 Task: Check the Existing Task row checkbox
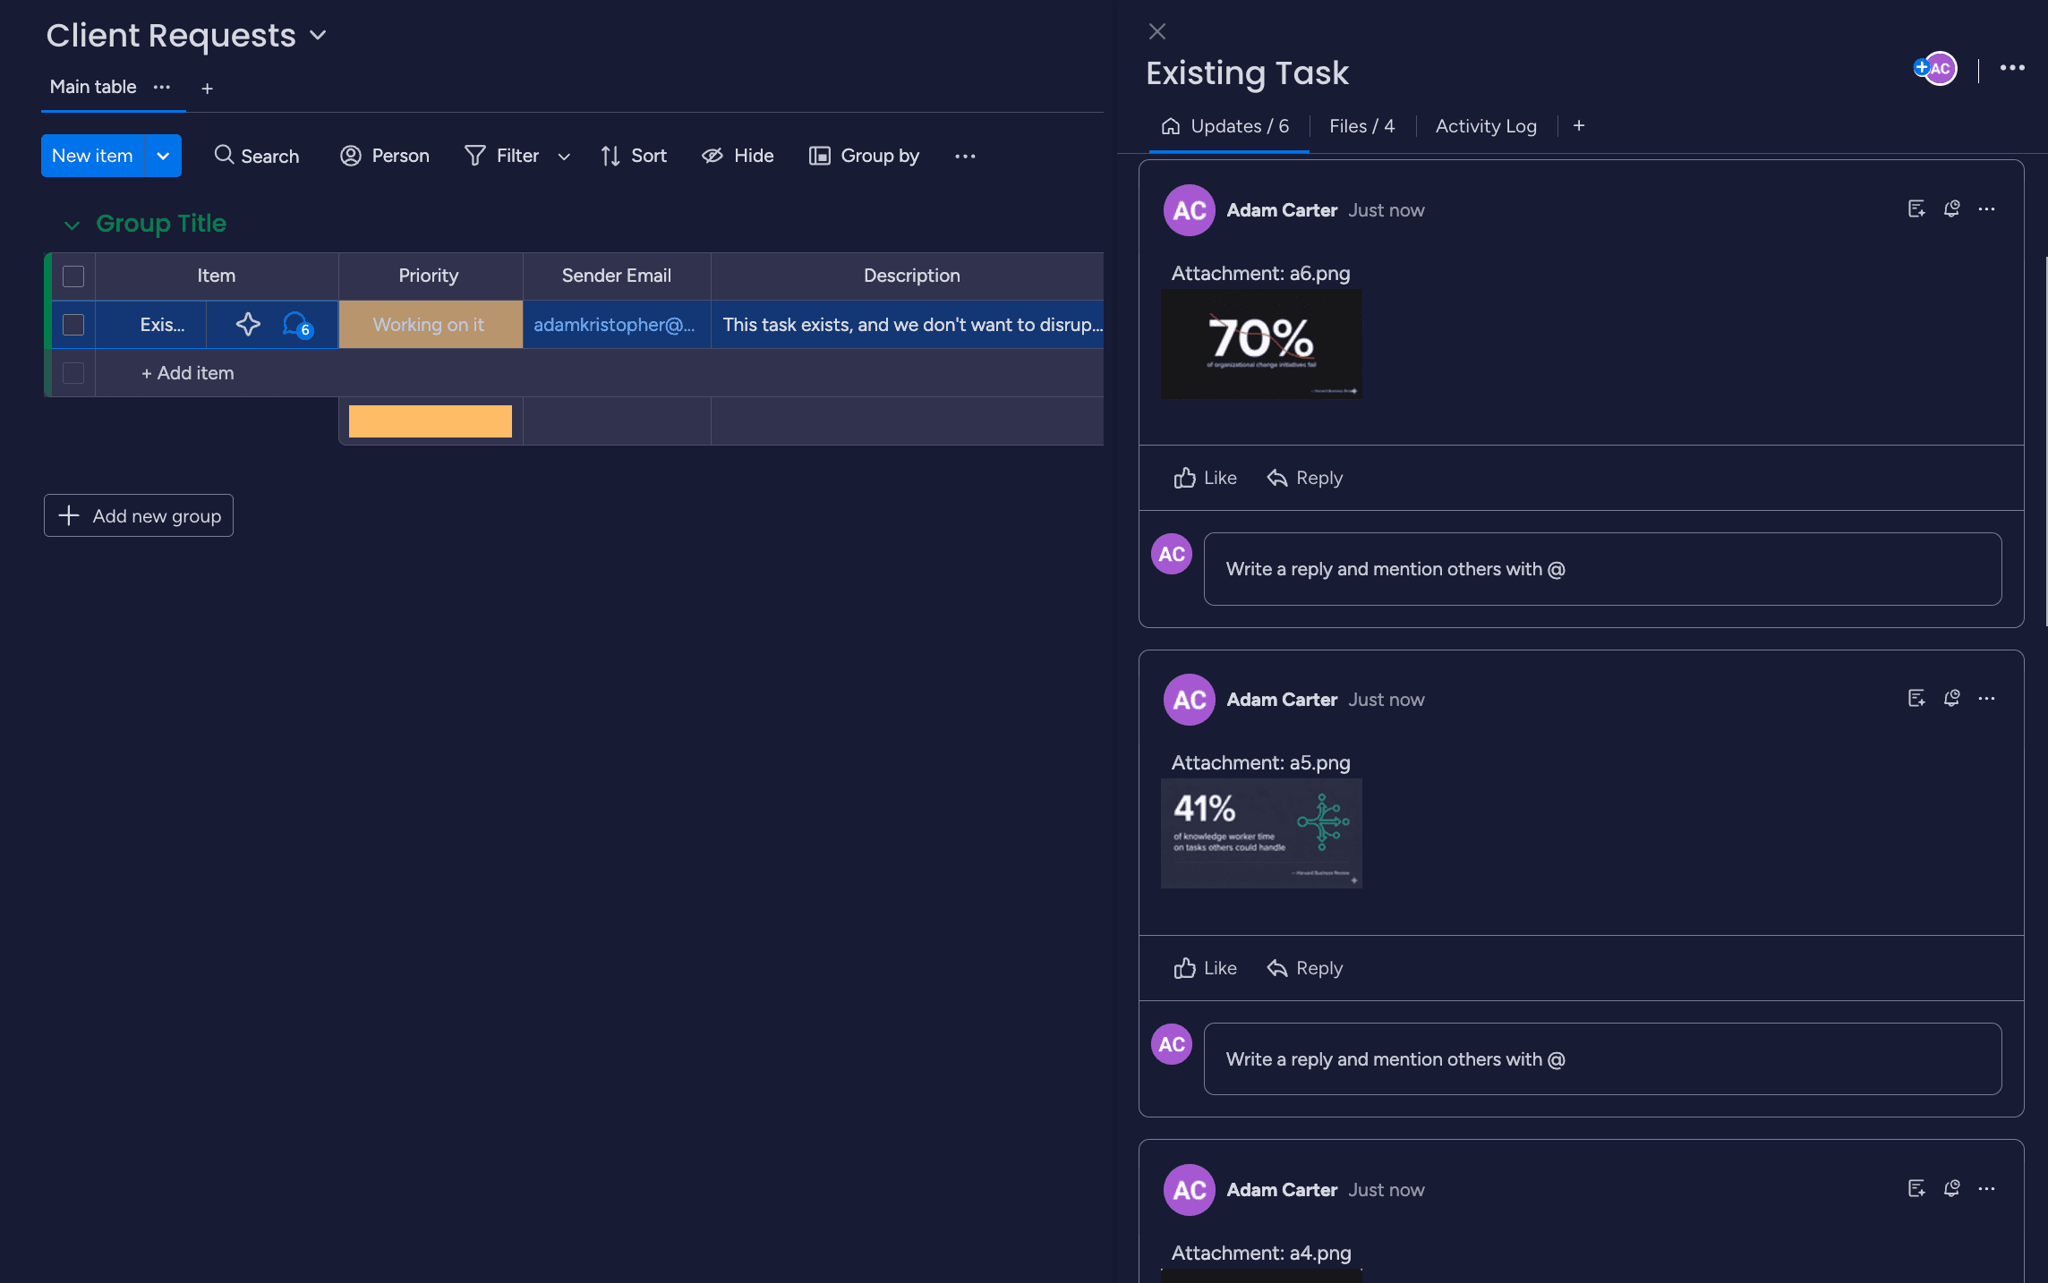(x=73, y=324)
